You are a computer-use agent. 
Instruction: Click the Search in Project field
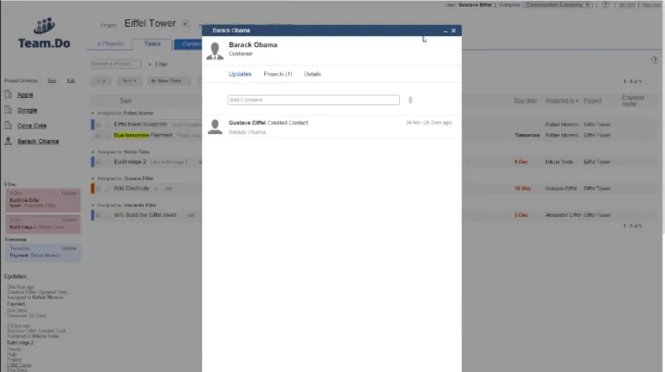(115, 64)
